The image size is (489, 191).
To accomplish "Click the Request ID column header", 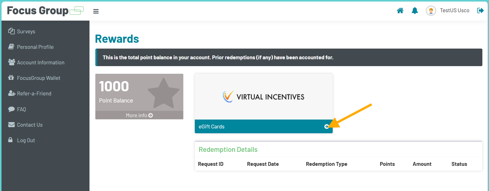I will [211, 164].
